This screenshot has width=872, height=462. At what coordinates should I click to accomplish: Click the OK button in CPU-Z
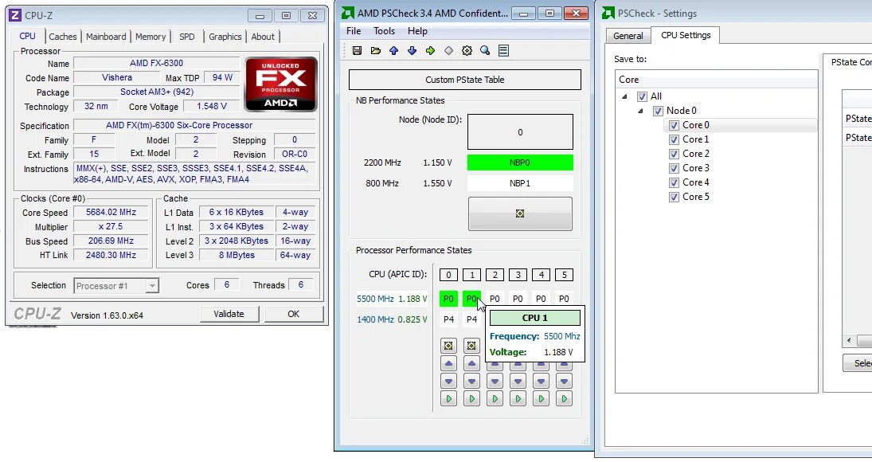294,314
